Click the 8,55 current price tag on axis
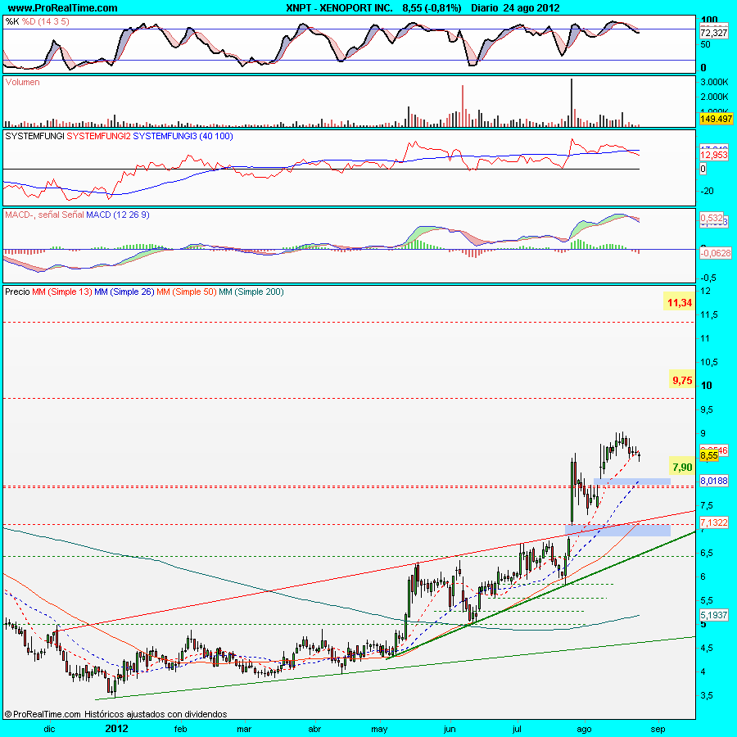The width and height of the screenshot is (737, 737). [x=709, y=455]
